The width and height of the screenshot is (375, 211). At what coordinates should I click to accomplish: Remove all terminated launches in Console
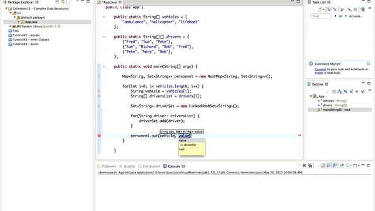click(x=310, y=165)
